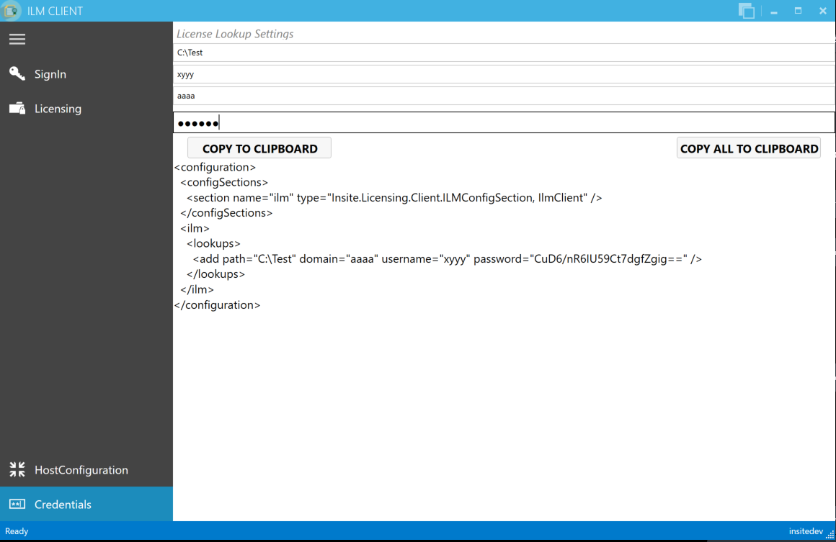The width and height of the screenshot is (836, 542).
Task: Click the Credentials keycard icon
Action: pos(17,504)
